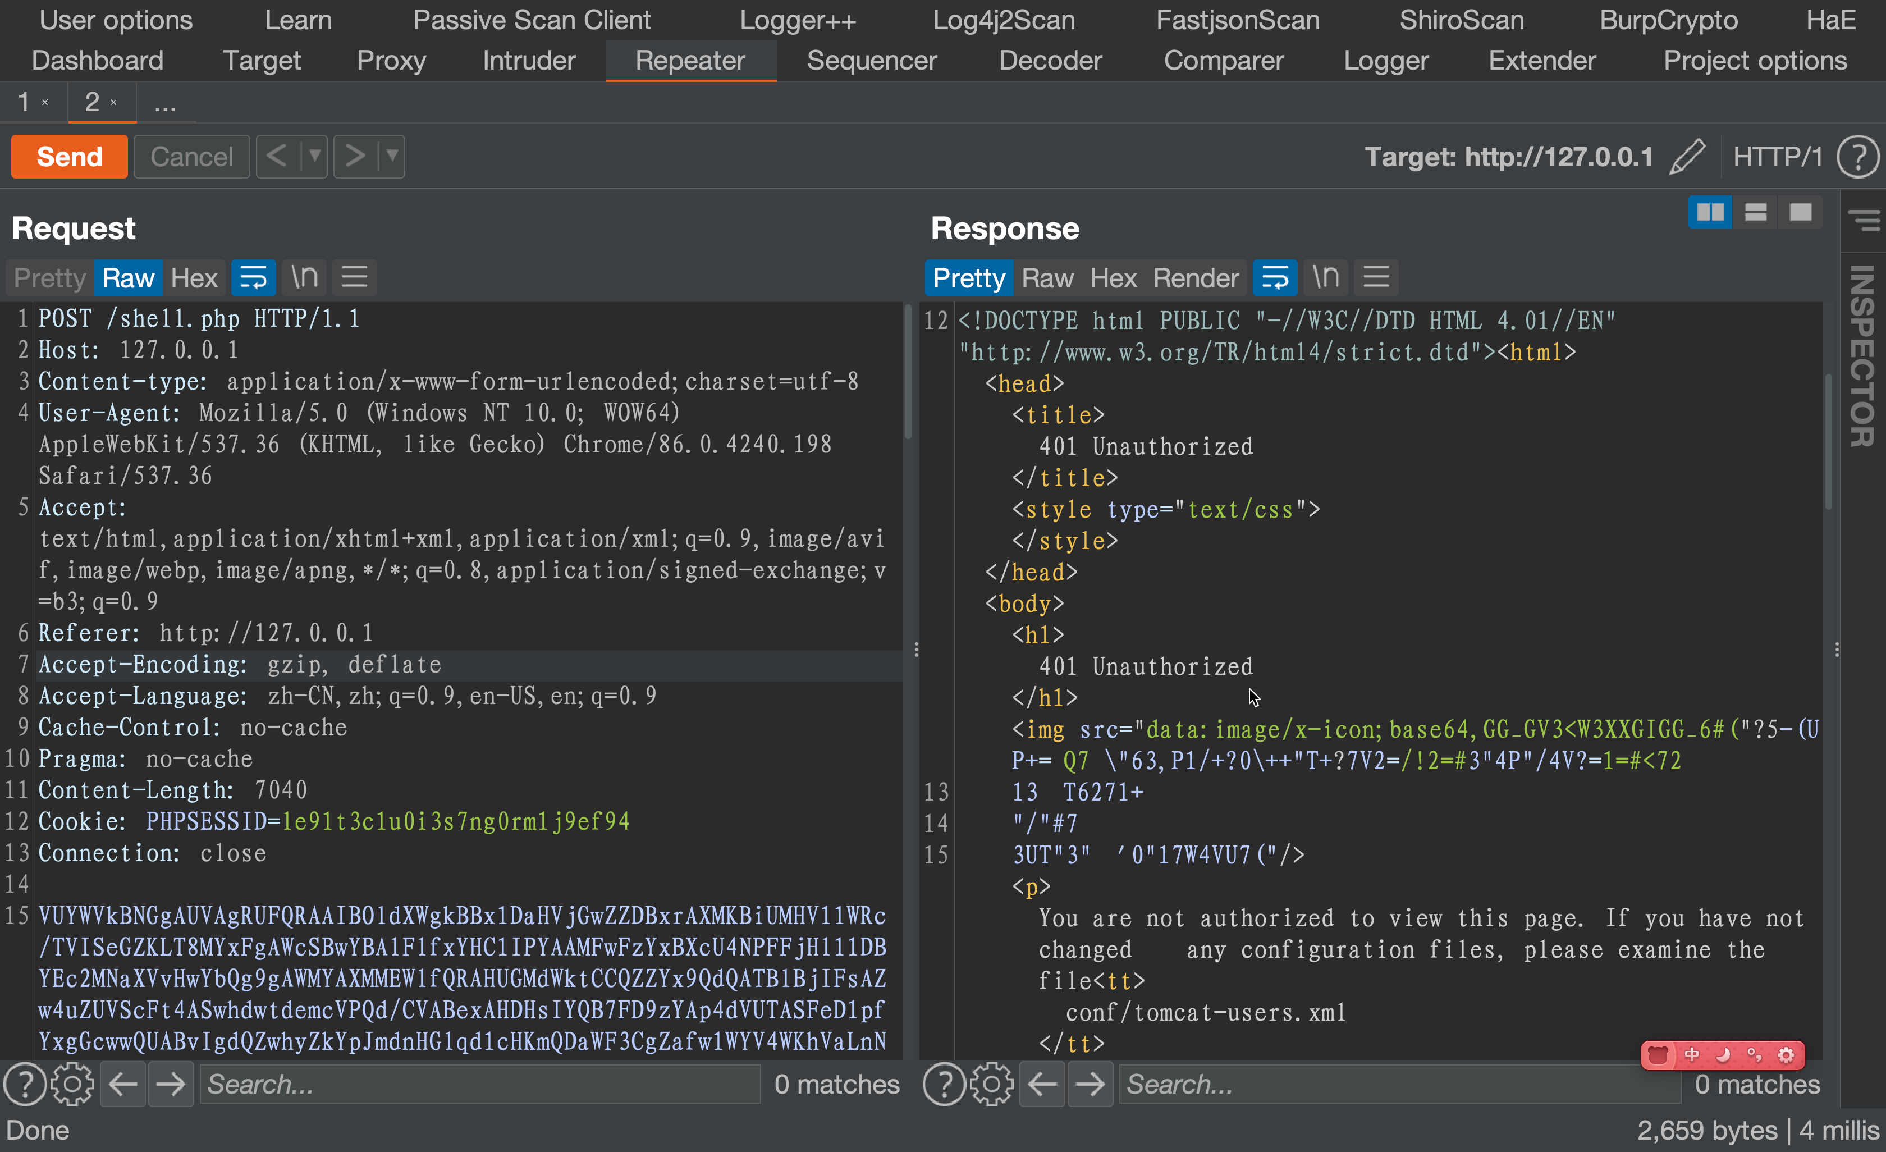The image size is (1886, 1152).
Task: Open dropdown next to back navigation arrow
Action: tap(314, 156)
